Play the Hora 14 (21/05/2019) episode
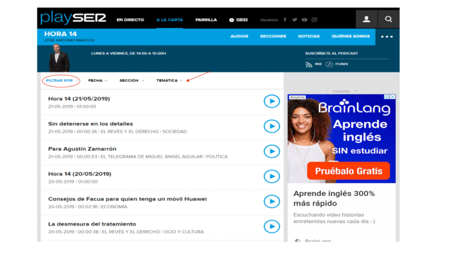This screenshot has height=261, width=464. click(x=271, y=101)
